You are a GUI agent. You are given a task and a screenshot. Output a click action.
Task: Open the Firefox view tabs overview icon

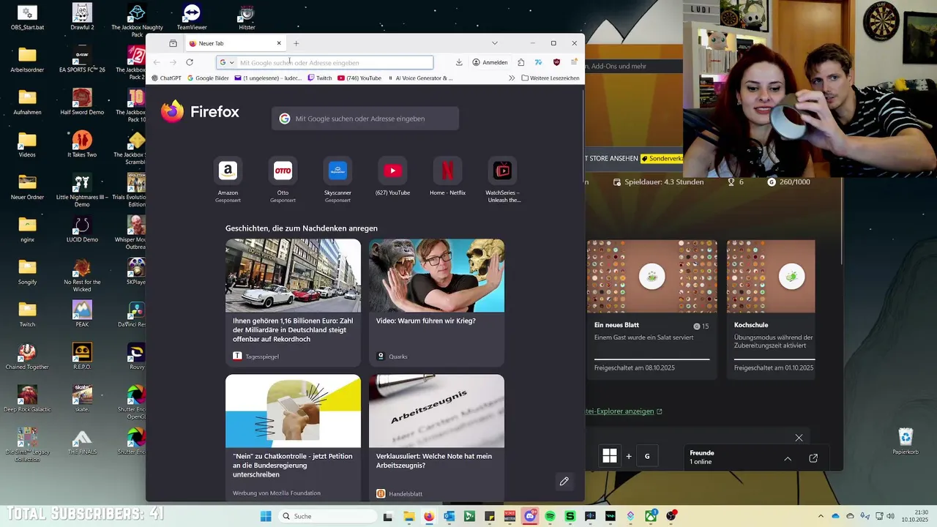(x=173, y=43)
